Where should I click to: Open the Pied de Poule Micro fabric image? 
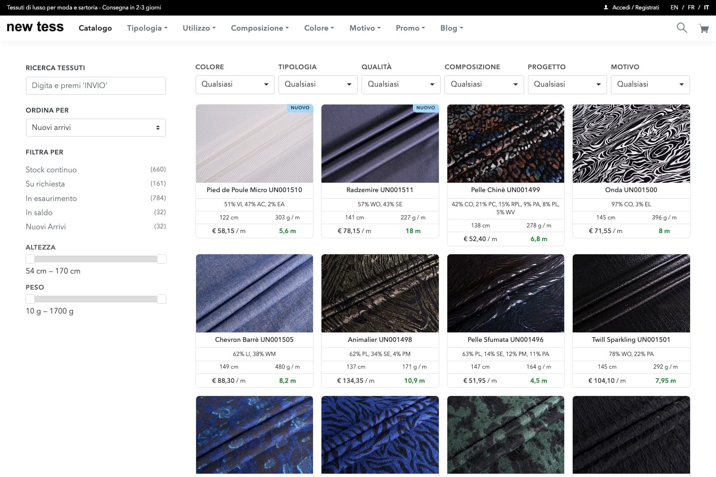point(254,144)
